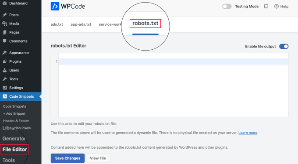Click the Appearance brush icon
The width and height of the screenshot is (298, 164).
[x=5, y=53]
